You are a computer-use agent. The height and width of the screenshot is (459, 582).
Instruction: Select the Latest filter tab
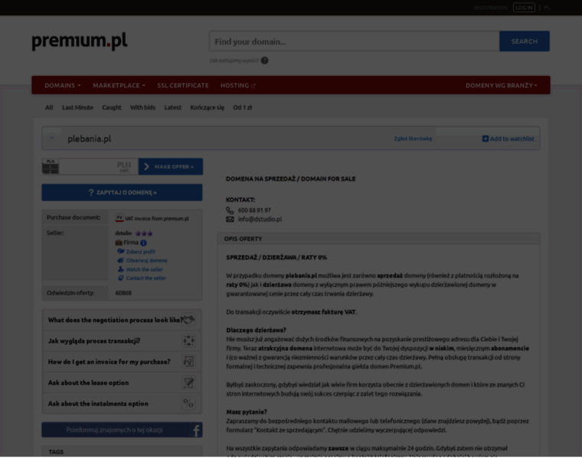[x=173, y=108]
